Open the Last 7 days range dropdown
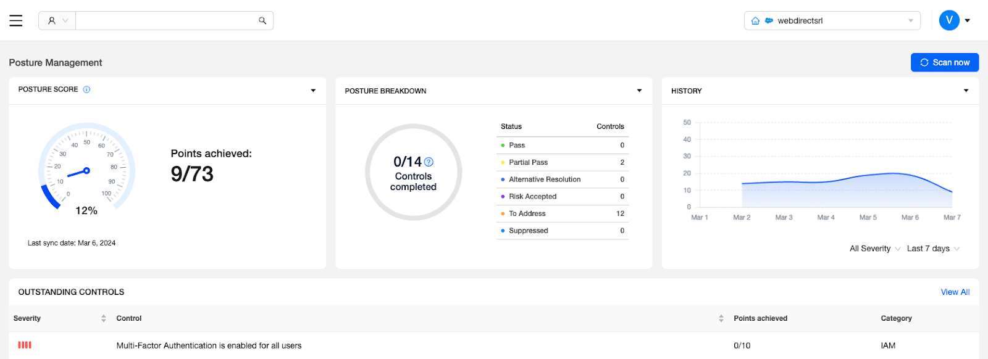Viewport: 988px width, 359px height. pyautogui.click(x=933, y=249)
